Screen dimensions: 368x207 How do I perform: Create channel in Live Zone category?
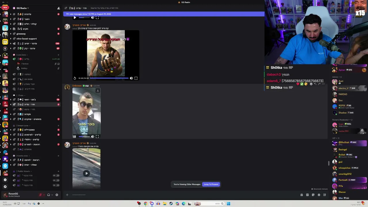(58, 55)
